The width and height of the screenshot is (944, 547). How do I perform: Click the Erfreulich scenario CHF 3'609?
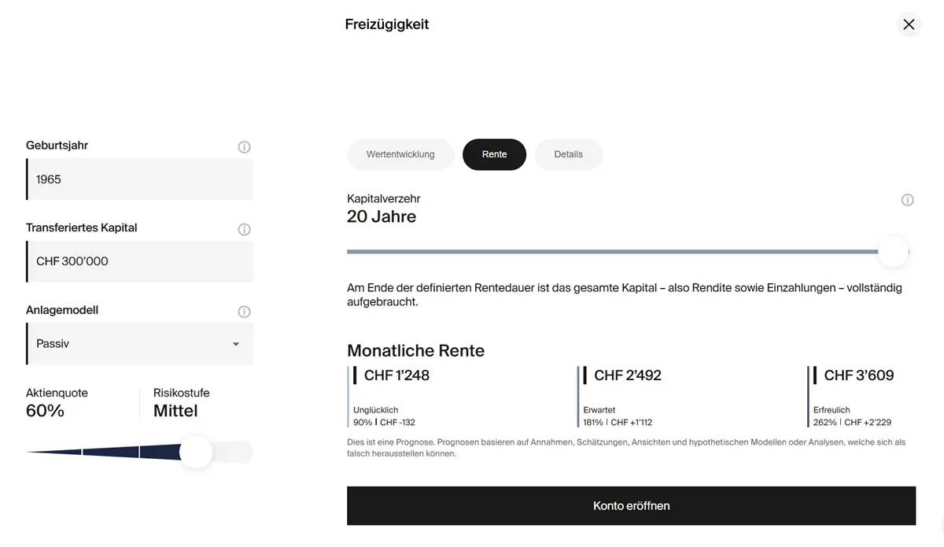[x=858, y=375]
